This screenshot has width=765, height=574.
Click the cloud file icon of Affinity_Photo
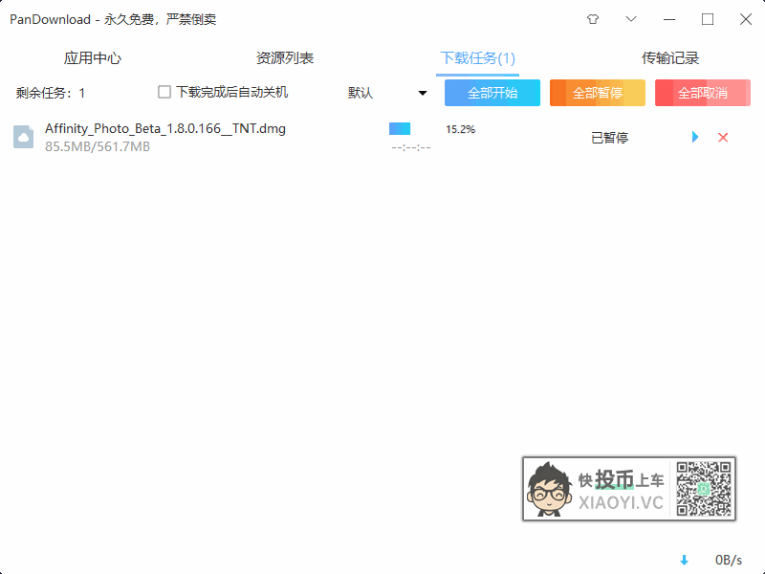tap(23, 137)
